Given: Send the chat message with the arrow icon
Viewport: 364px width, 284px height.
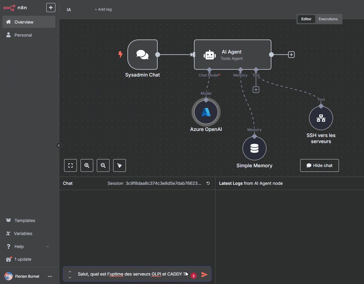Looking at the screenshot, I should (x=205, y=274).
